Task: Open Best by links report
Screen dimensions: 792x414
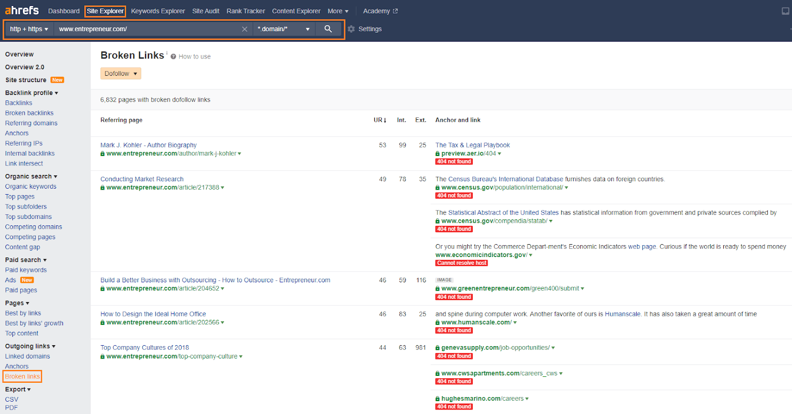Action: 23,313
